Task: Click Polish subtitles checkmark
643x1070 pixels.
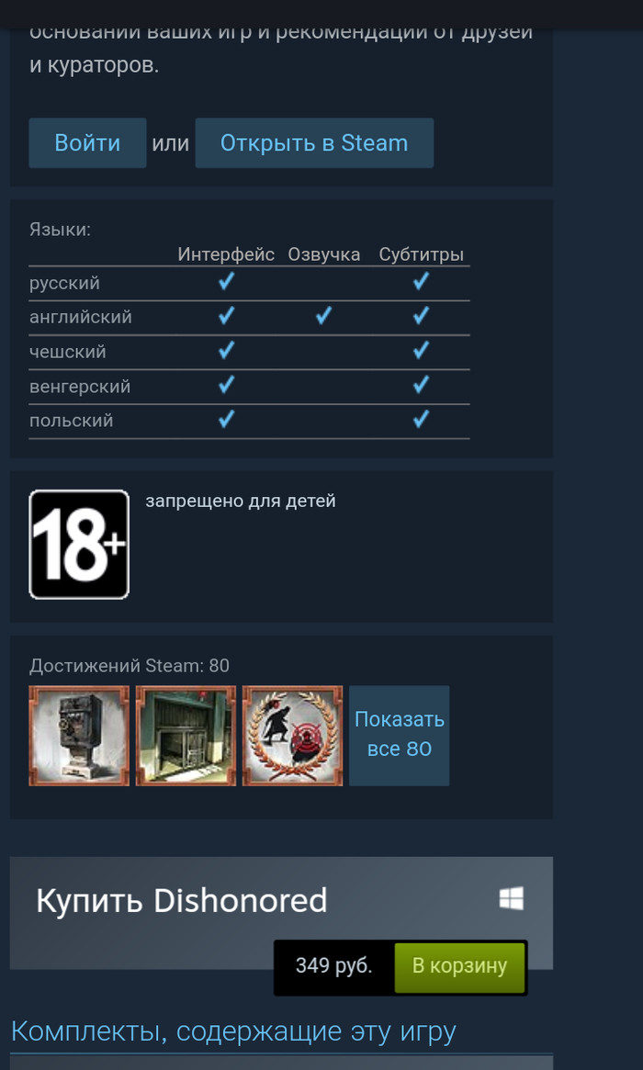Action: click(x=421, y=419)
